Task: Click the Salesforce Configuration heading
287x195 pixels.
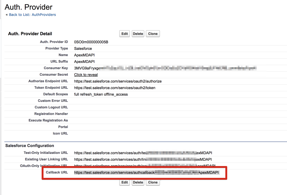Action: pyautogui.click(x=30, y=145)
